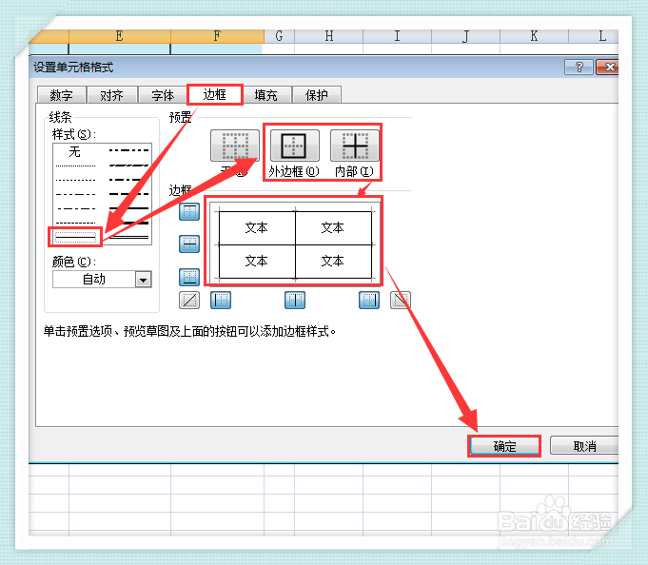648x565 pixels.
Task: Apply the 内部 inside borders preset
Action: pos(355,146)
